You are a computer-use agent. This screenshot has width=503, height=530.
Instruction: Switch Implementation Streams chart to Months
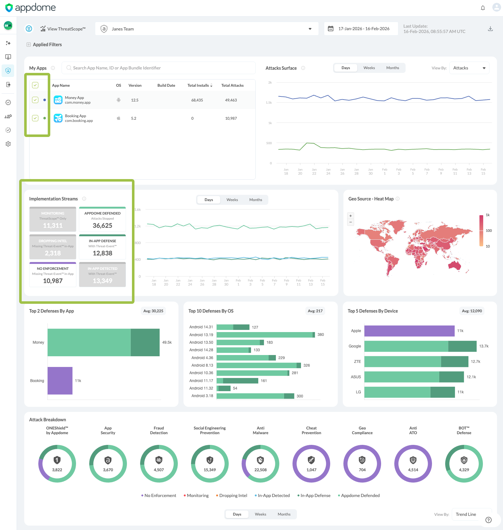coord(255,200)
